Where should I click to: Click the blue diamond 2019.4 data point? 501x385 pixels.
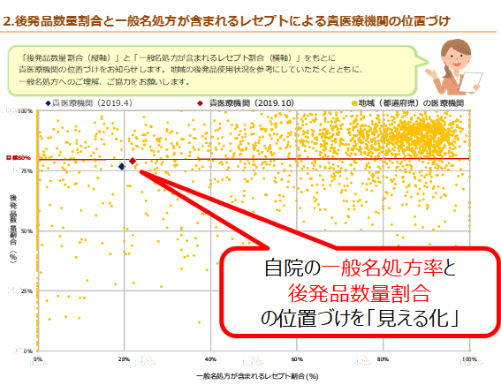click(121, 167)
